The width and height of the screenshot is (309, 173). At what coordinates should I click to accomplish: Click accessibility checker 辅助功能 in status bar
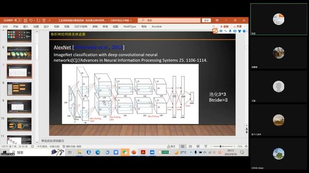pos(72,146)
